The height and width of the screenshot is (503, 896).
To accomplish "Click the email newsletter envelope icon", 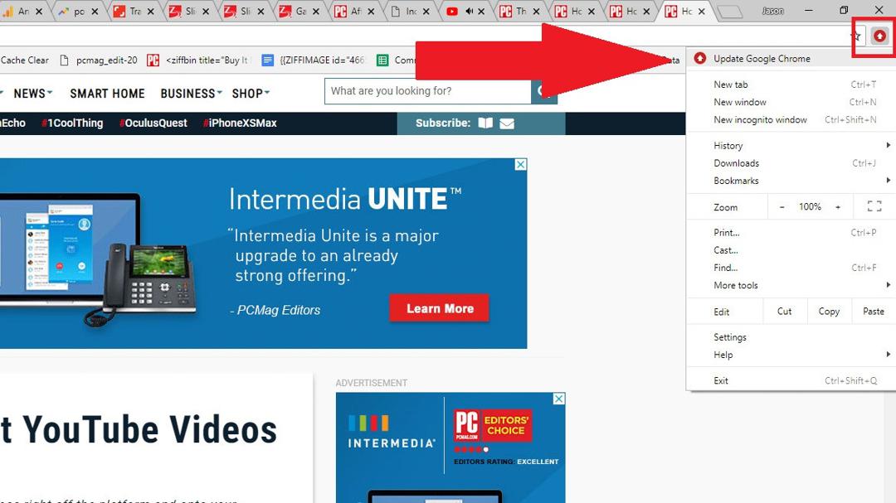I will point(507,123).
